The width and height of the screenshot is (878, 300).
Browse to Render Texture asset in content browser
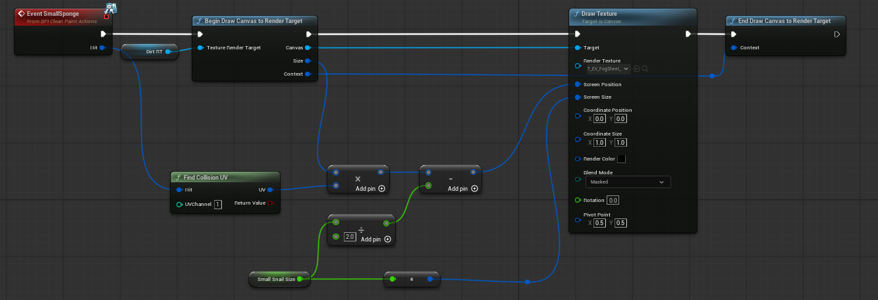(645, 68)
